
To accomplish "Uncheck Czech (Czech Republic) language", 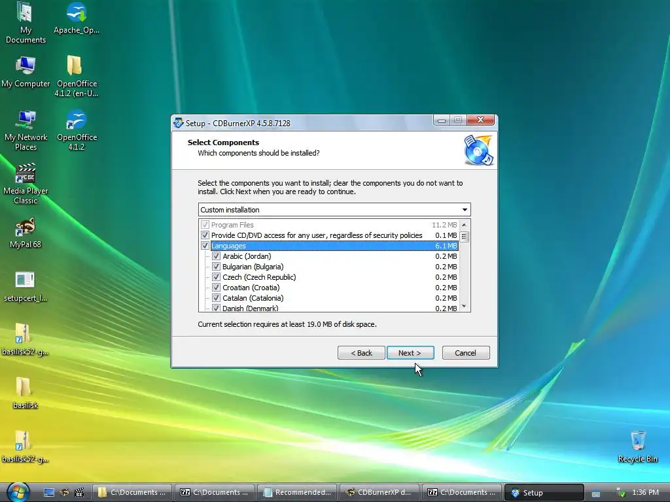I will point(216,277).
